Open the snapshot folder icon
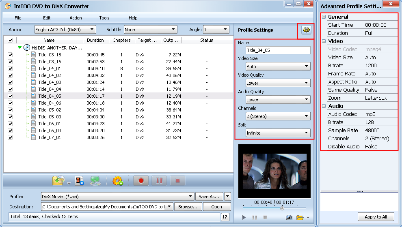 point(300,218)
